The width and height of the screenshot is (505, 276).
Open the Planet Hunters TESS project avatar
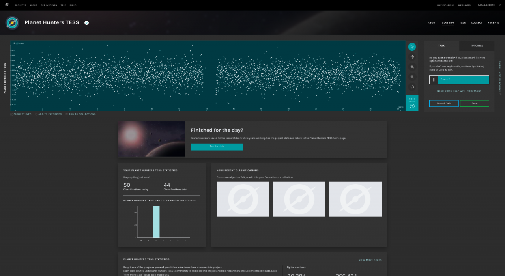click(13, 23)
